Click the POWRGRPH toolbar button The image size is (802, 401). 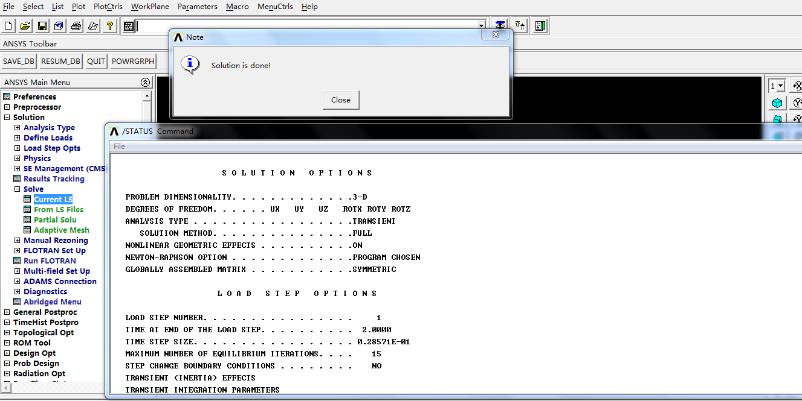point(132,61)
